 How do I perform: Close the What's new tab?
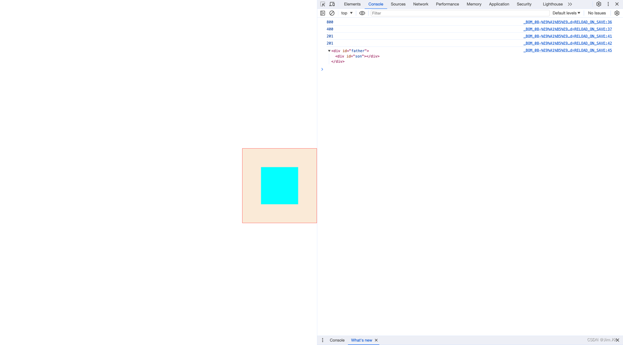[x=376, y=340]
